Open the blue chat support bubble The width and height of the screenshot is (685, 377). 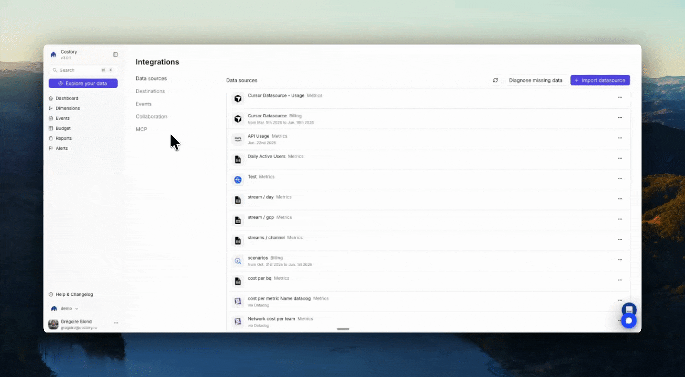tap(629, 320)
